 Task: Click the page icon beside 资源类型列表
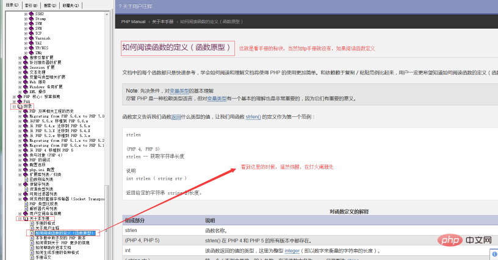pos(26,189)
